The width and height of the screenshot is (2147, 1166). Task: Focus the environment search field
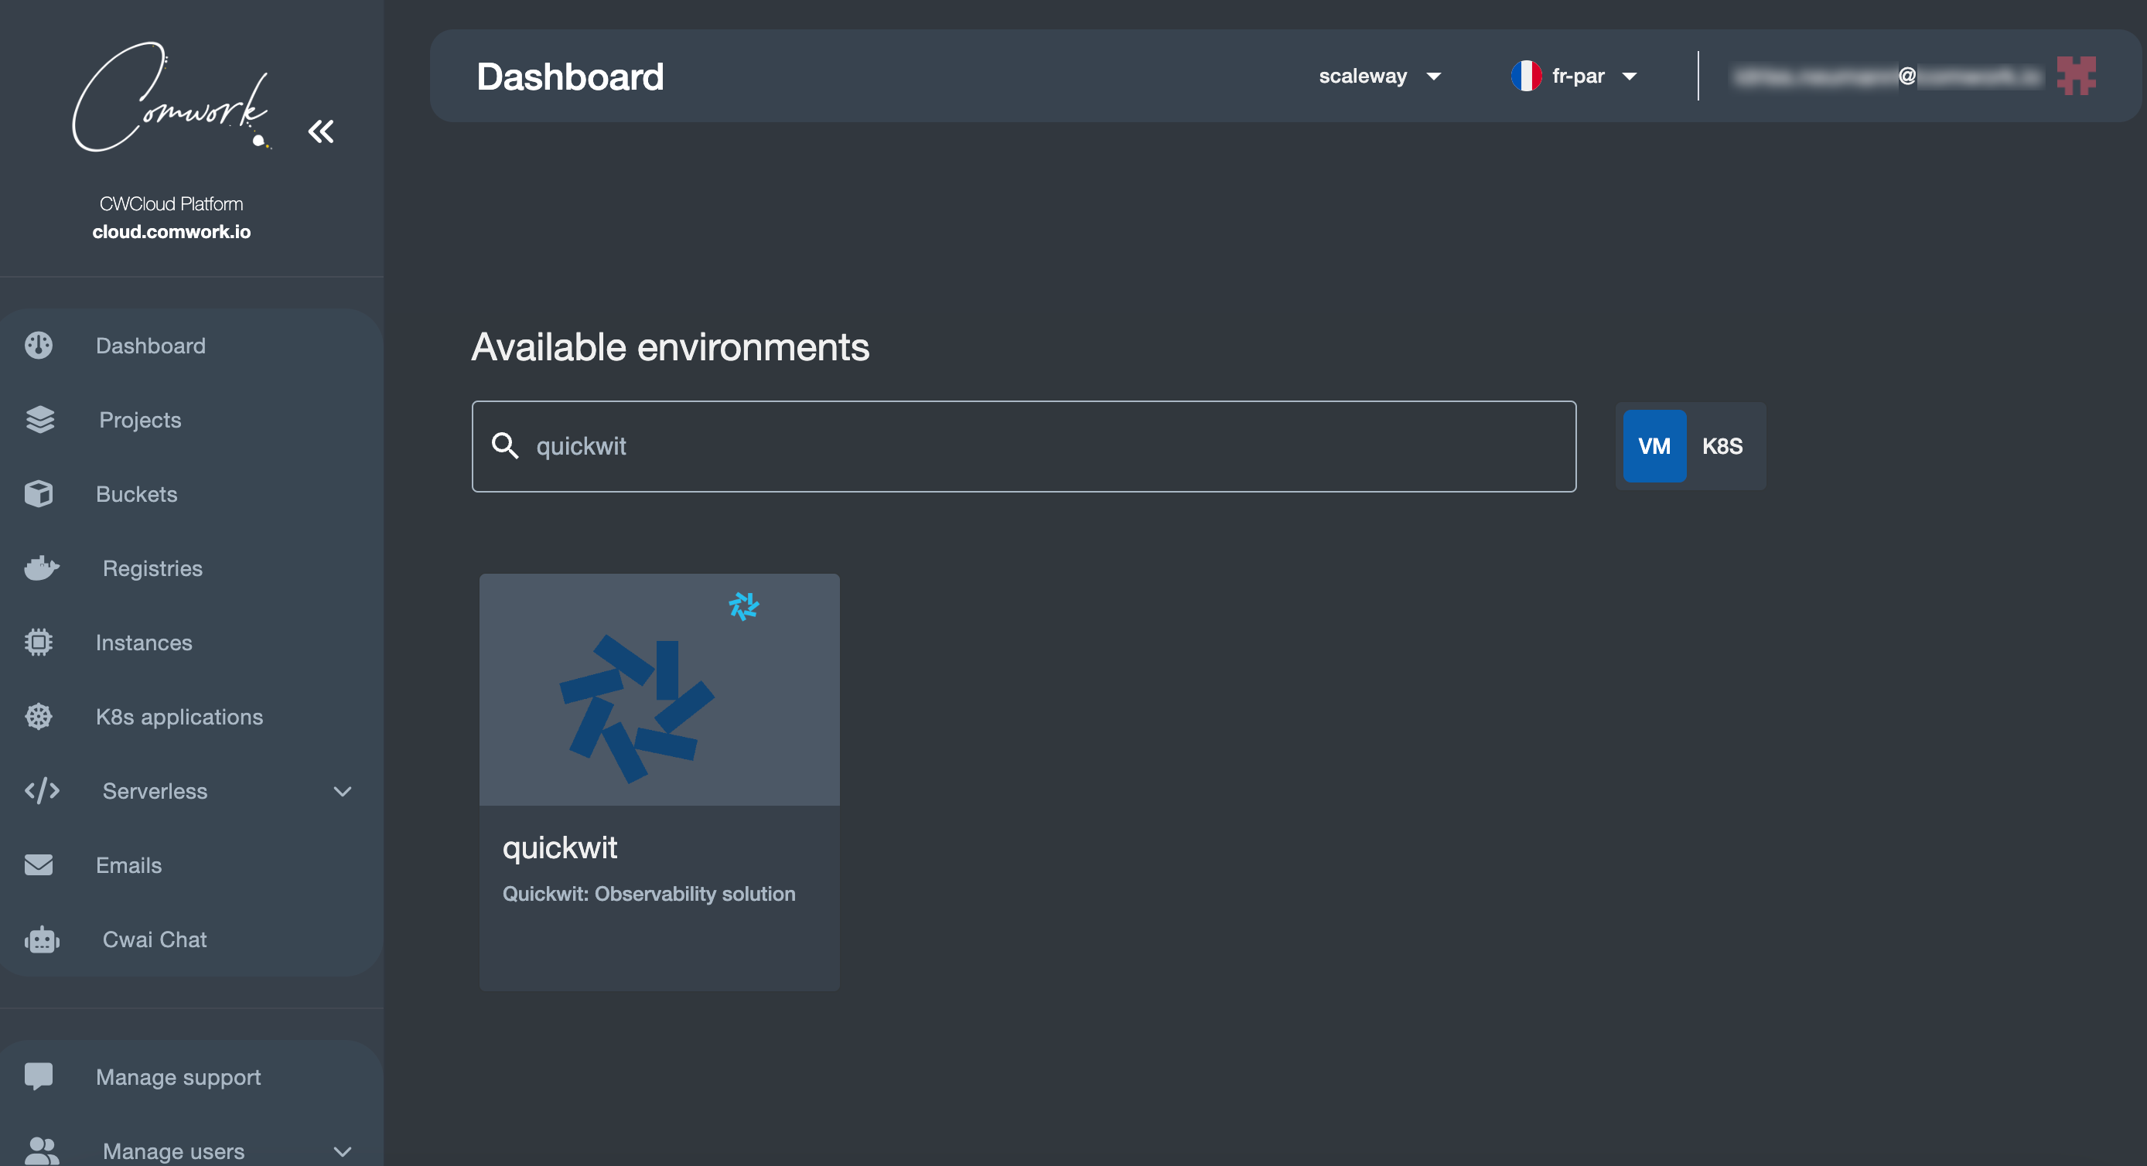(1023, 446)
